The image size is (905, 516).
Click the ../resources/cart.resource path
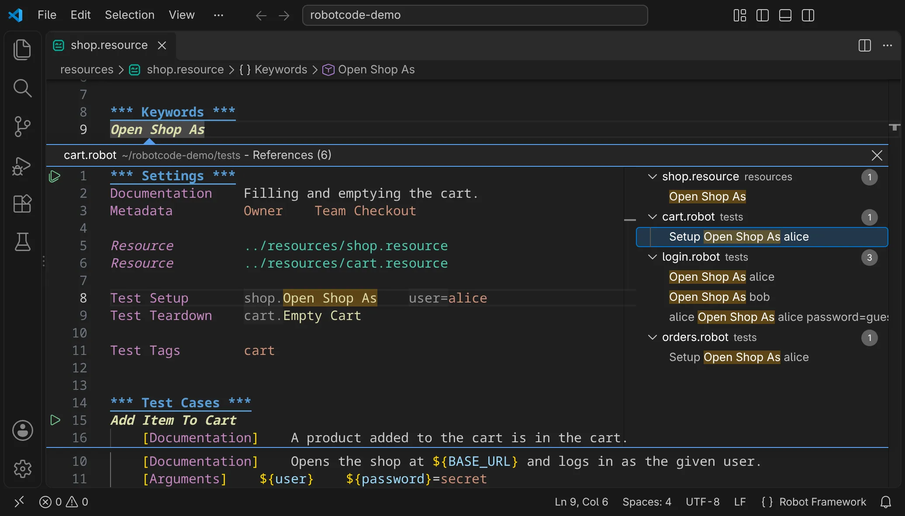pyautogui.click(x=346, y=263)
